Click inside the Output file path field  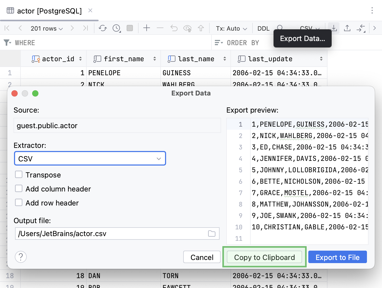point(104,234)
